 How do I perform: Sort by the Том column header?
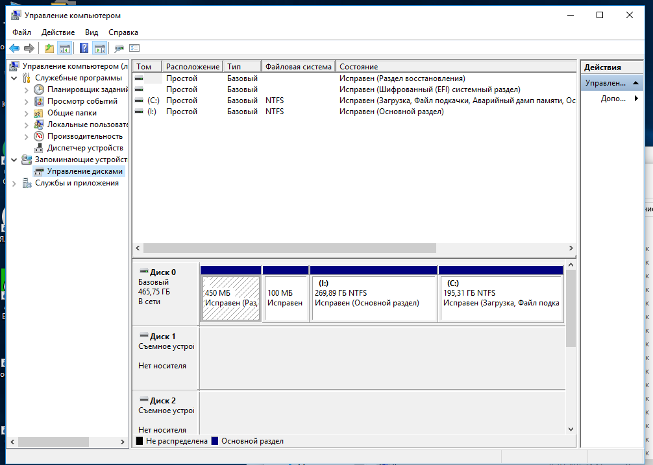147,67
